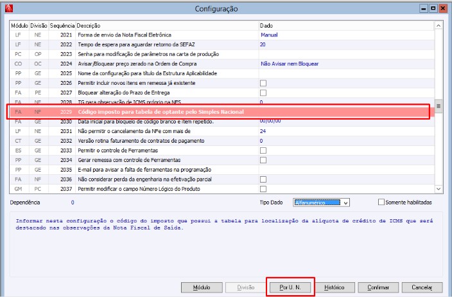Check 'Bloquear alteração do Prazo de Entrega' checkbox
The height and width of the screenshot is (297, 452).
(x=263, y=93)
